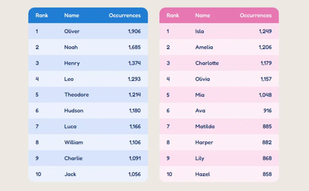Image resolution: width=309 pixels, height=191 pixels.
Task: Click the 1,906 occurrences value
Action: 134,31
